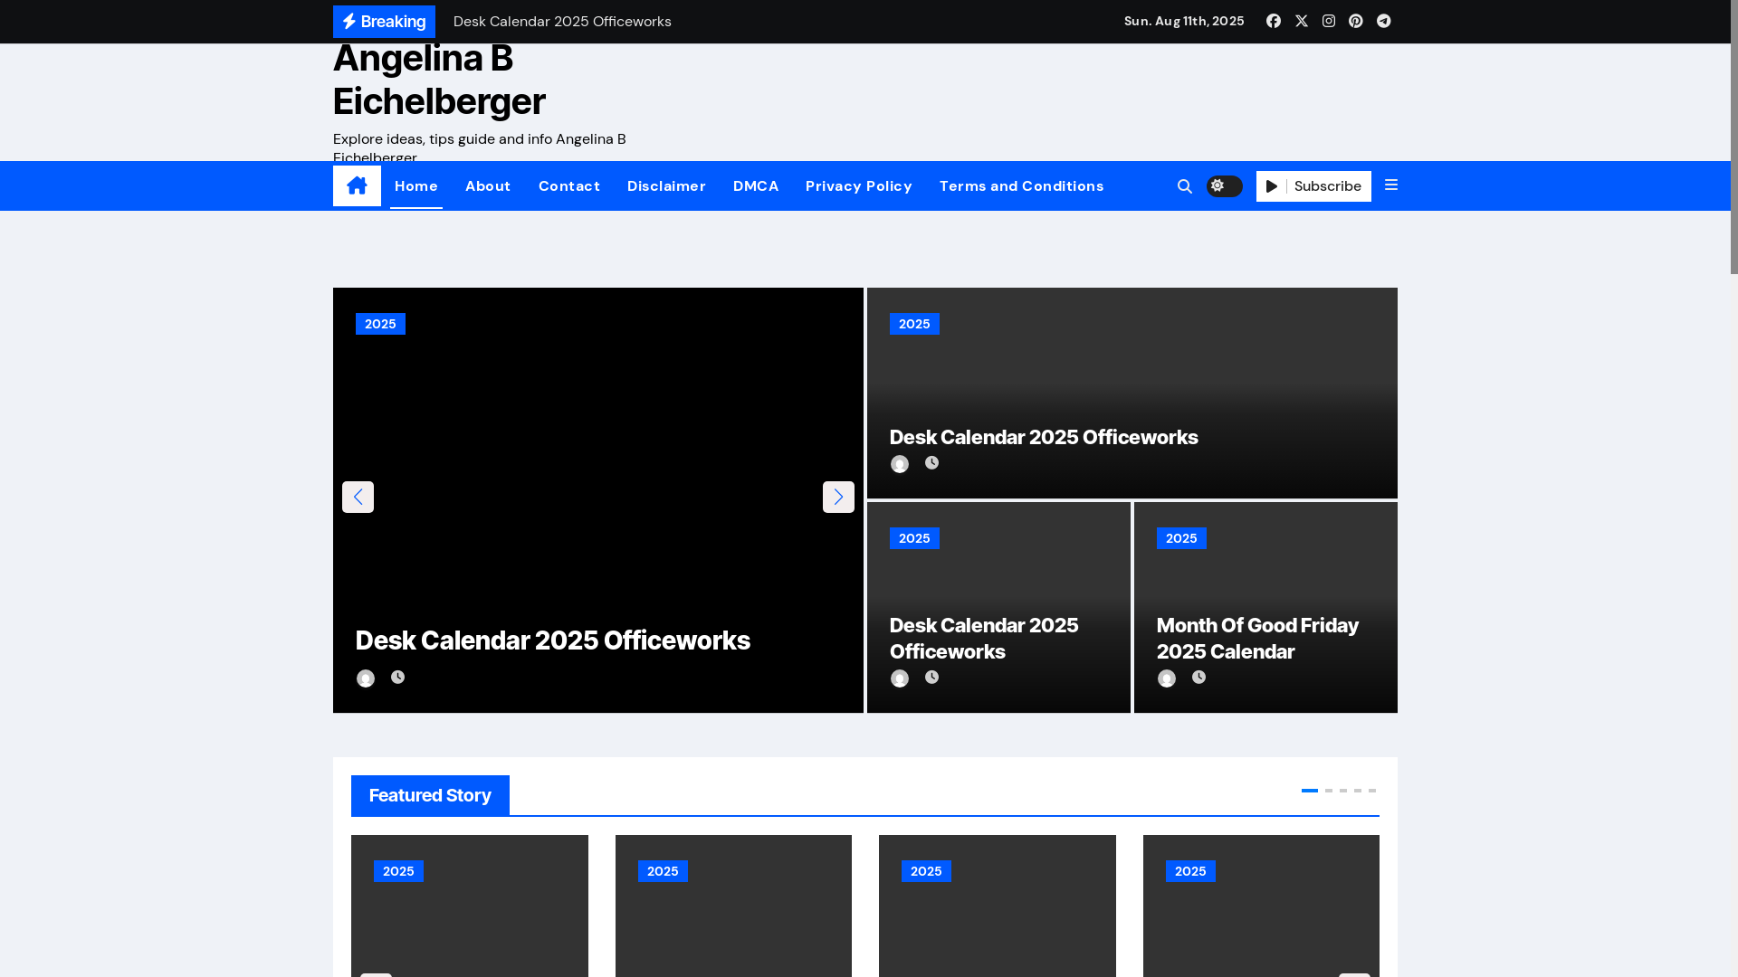
Task: Open the third featured story thumbnail
Action: (x=998, y=906)
